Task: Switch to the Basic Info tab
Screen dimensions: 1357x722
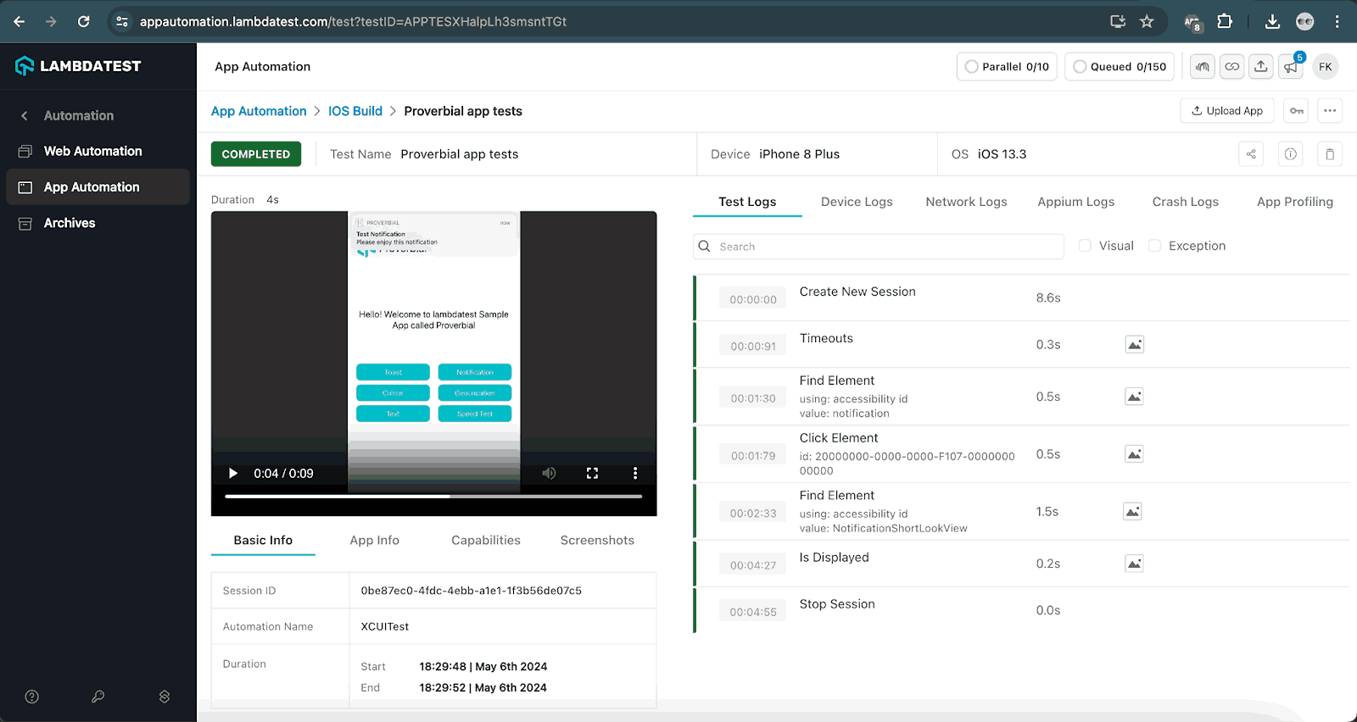Action: point(263,540)
